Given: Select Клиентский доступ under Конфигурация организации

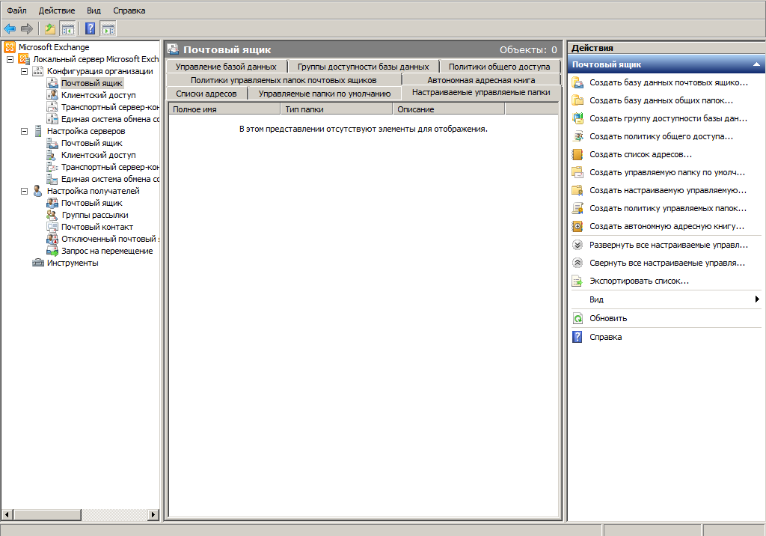Looking at the screenshot, I should pyautogui.click(x=98, y=95).
